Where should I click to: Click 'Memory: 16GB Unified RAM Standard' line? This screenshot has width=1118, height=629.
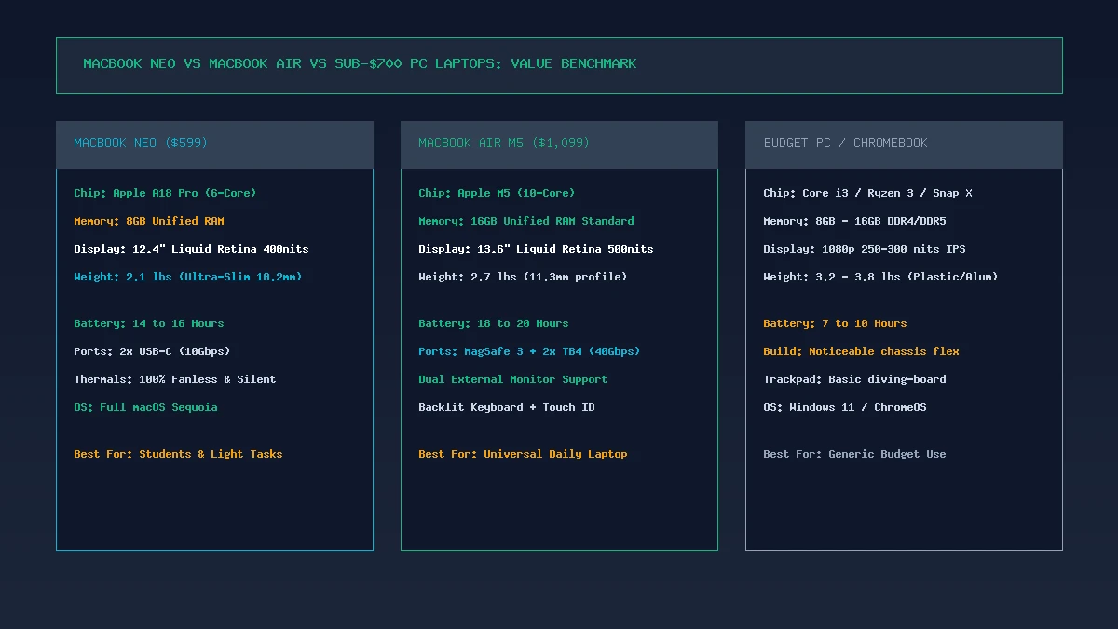pyautogui.click(x=526, y=221)
